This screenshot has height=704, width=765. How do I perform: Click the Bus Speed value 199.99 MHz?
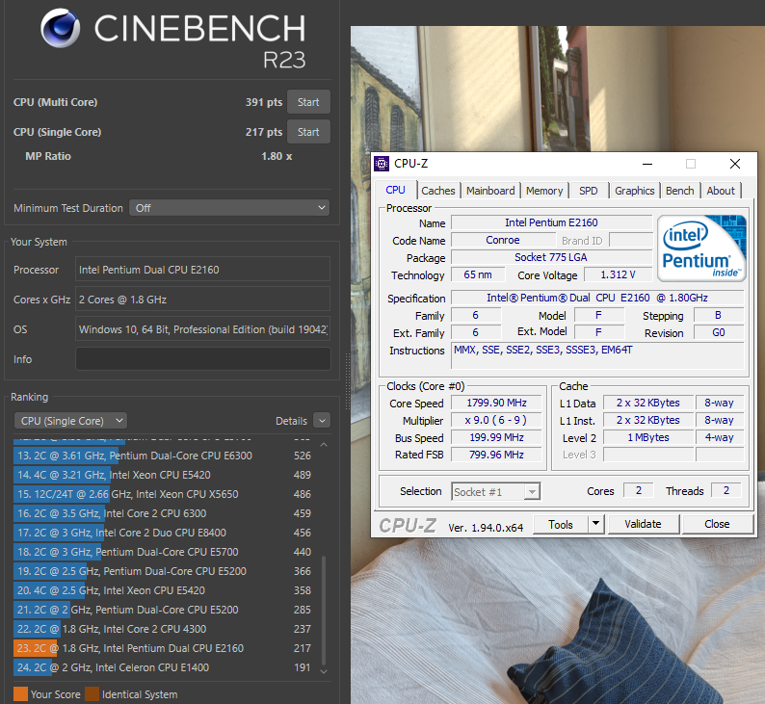(496, 437)
